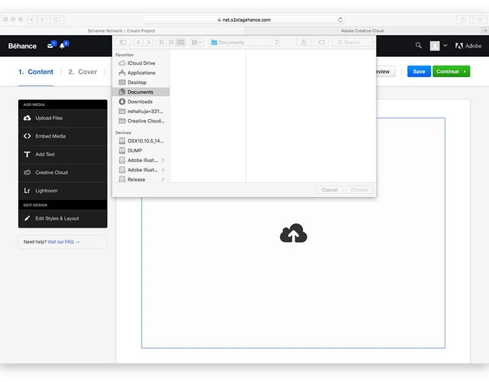Switch file dialog to icon view

tap(161, 42)
